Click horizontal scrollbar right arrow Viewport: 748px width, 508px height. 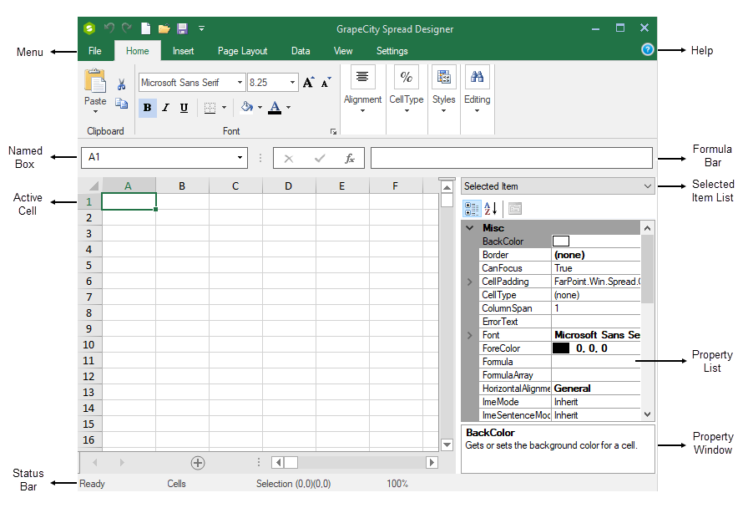coord(432,462)
